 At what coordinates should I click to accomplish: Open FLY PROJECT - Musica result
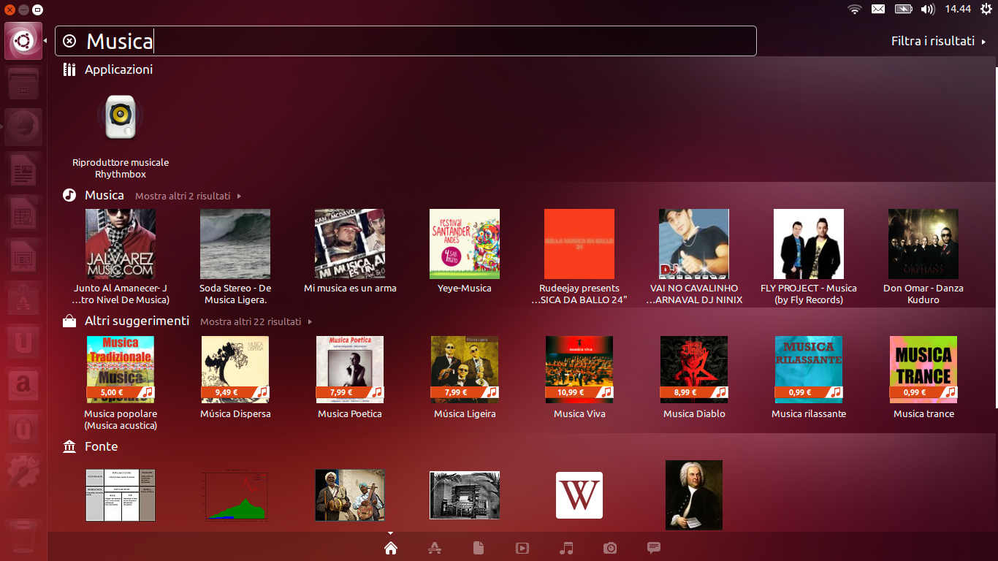tap(809, 244)
